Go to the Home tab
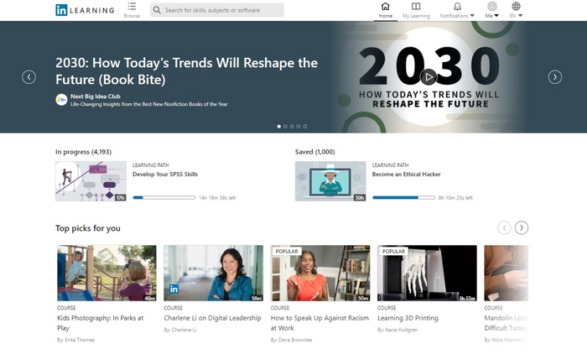 click(x=385, y=10)
